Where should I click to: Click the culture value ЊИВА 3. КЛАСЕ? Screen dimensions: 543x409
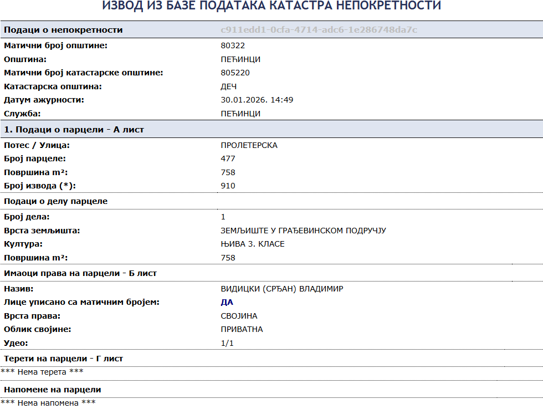[253, 244]
